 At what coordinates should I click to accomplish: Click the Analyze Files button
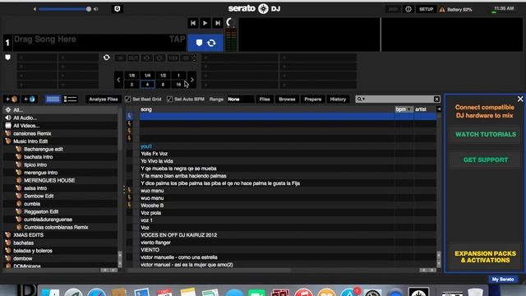[x=104, y=99]
